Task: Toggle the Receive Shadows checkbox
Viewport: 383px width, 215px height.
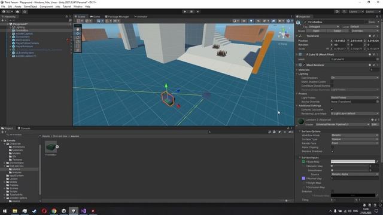Action: (333, 151)
